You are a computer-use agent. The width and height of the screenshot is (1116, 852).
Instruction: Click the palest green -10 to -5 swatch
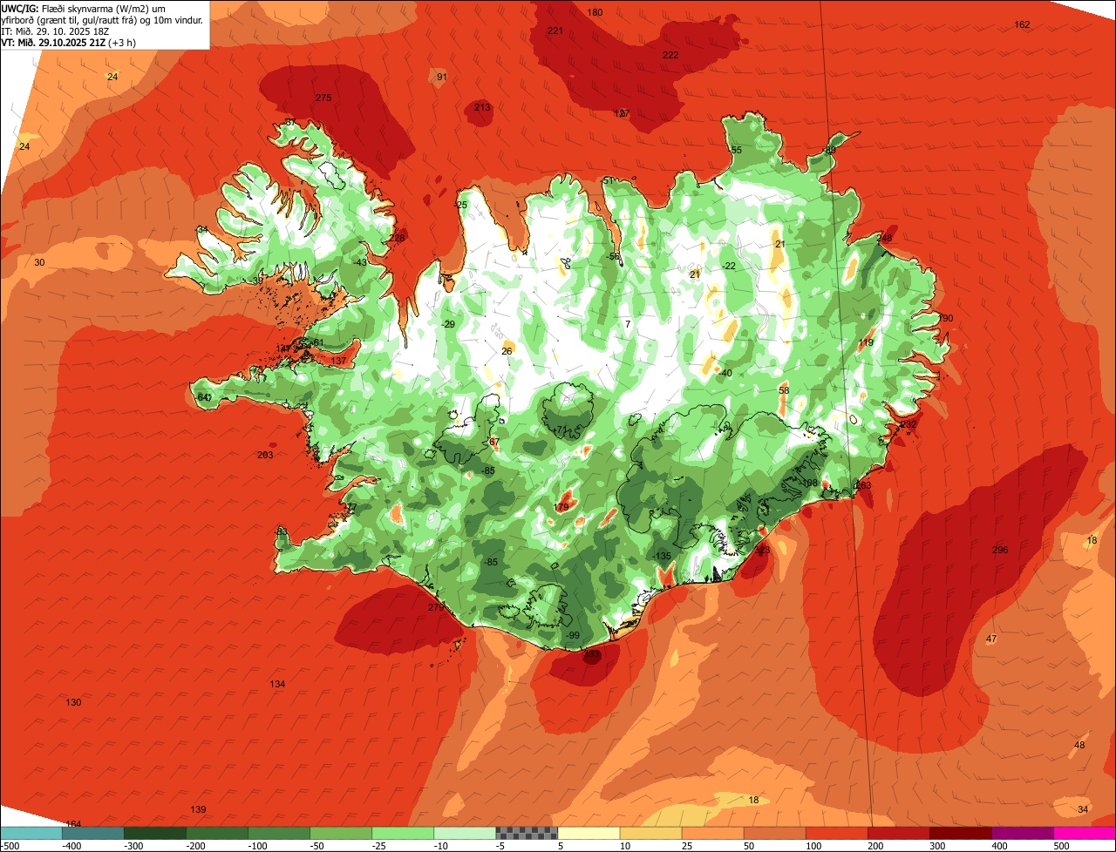point(465,833)
